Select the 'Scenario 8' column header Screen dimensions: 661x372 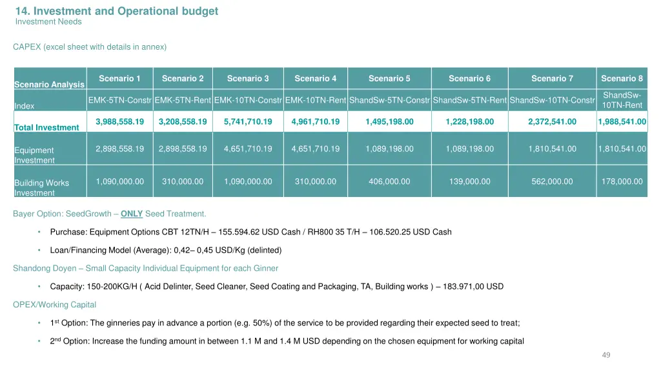[622, 78]
